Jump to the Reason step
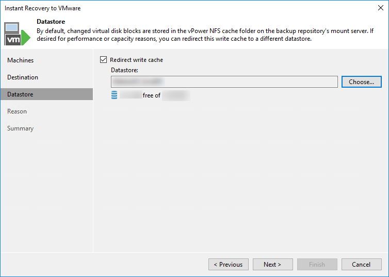The width and height of the screenshot is (389, 277). click(17, 111)
